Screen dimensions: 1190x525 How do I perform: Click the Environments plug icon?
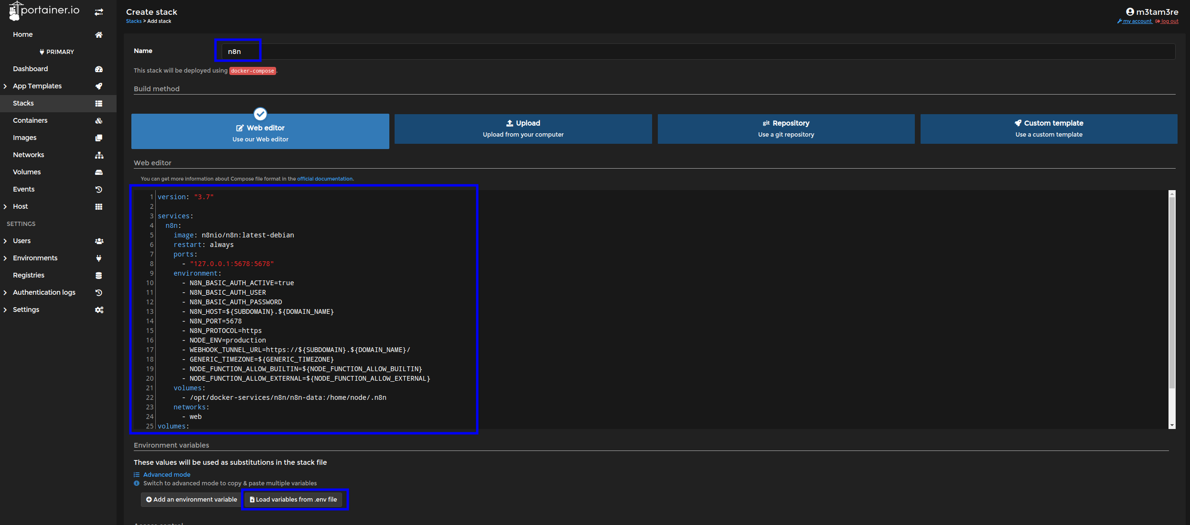pos(99,258)
